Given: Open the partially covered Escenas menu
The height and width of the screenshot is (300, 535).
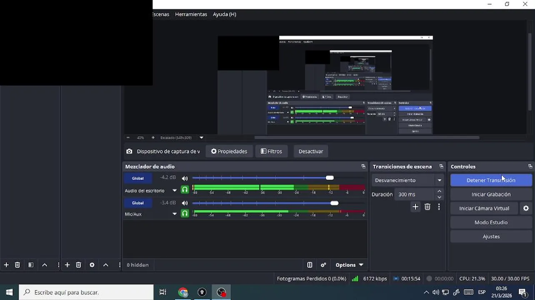Looking at the screenshot, I should coord(161,14).
